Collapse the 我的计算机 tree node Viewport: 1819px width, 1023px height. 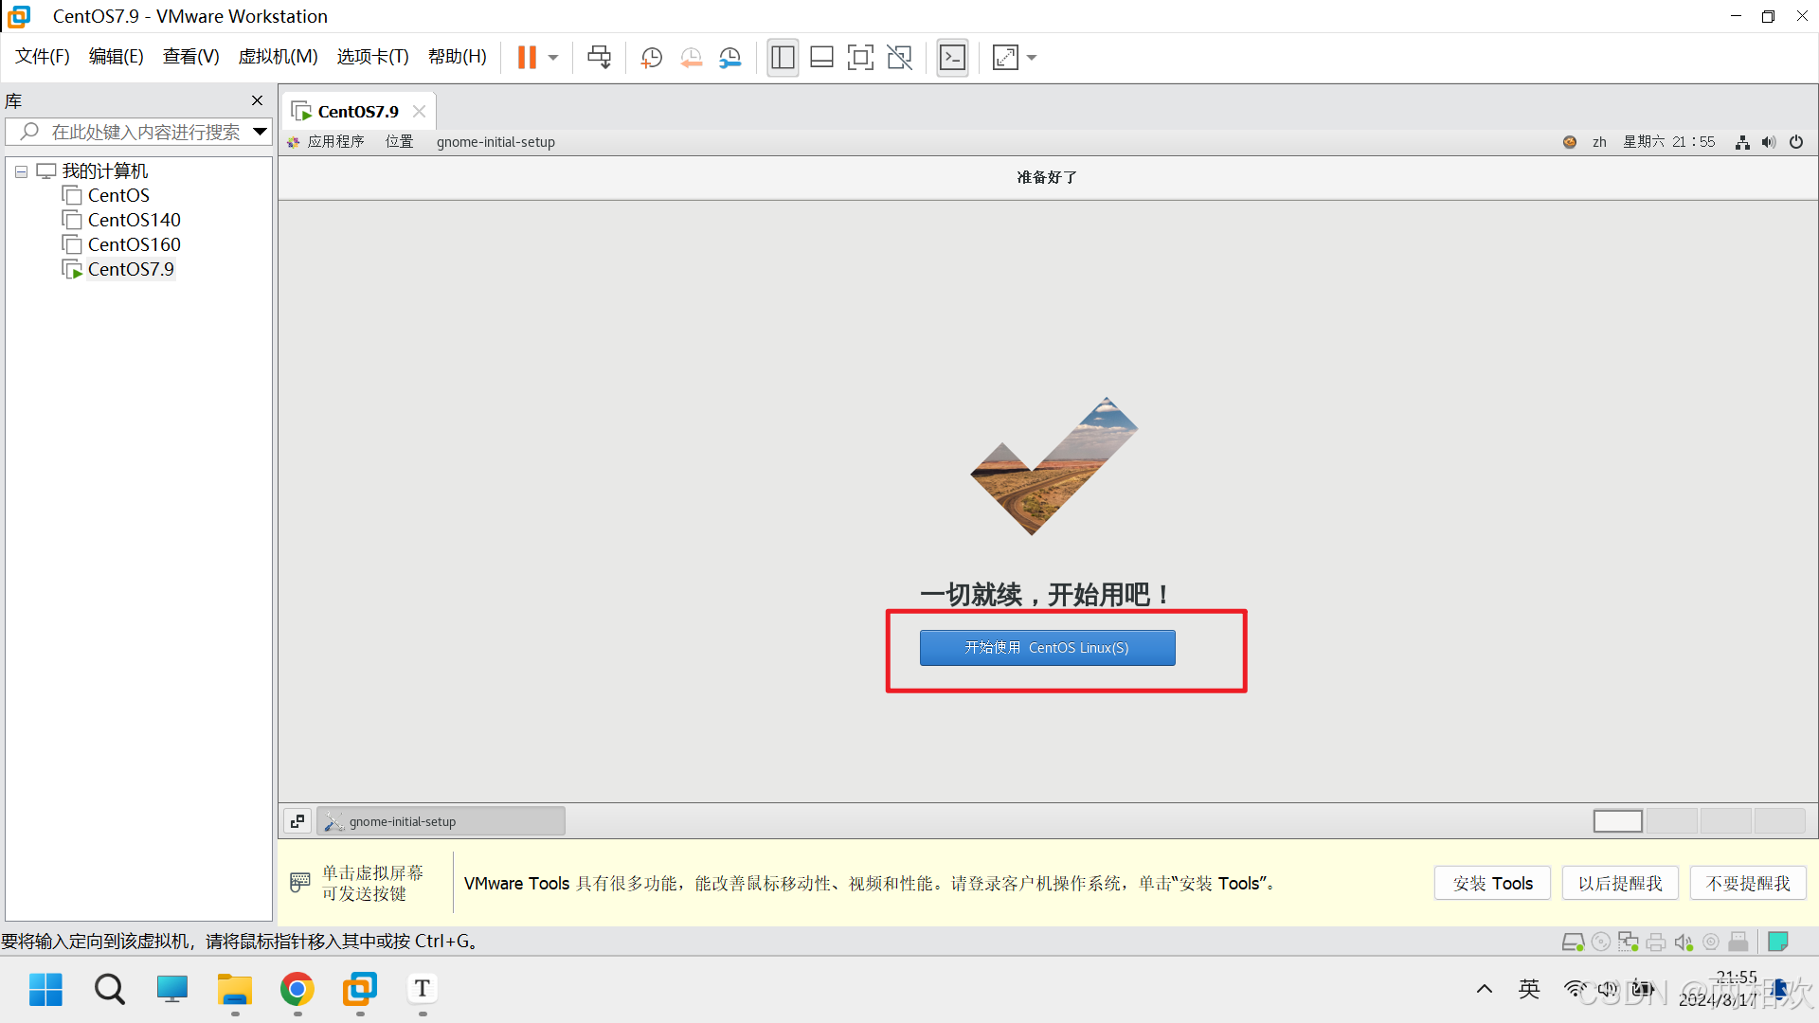(21, 171)
